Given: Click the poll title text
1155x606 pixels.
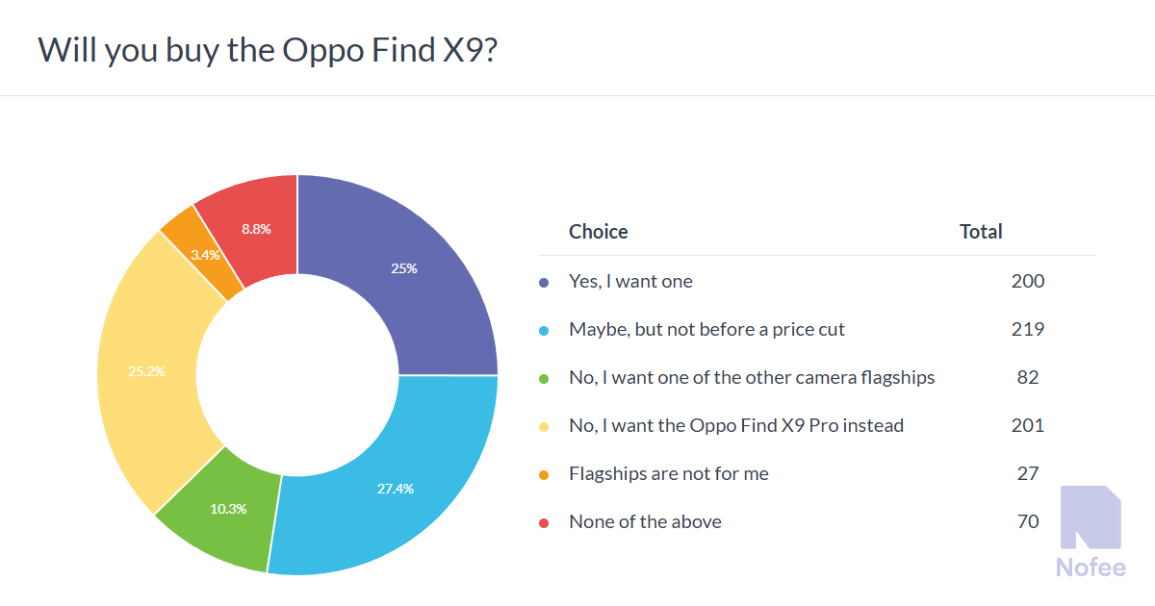Looking at the screenshot, I should [268, 50].
